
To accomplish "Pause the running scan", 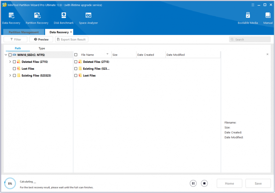I will tap(193, 183).
